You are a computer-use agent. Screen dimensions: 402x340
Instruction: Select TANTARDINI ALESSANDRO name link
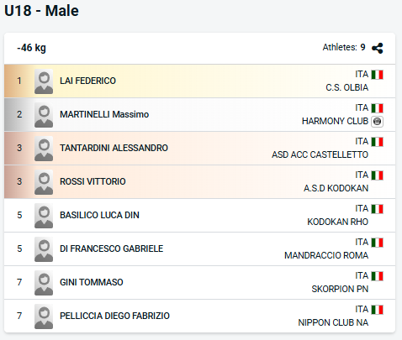[x=114, y=148]
